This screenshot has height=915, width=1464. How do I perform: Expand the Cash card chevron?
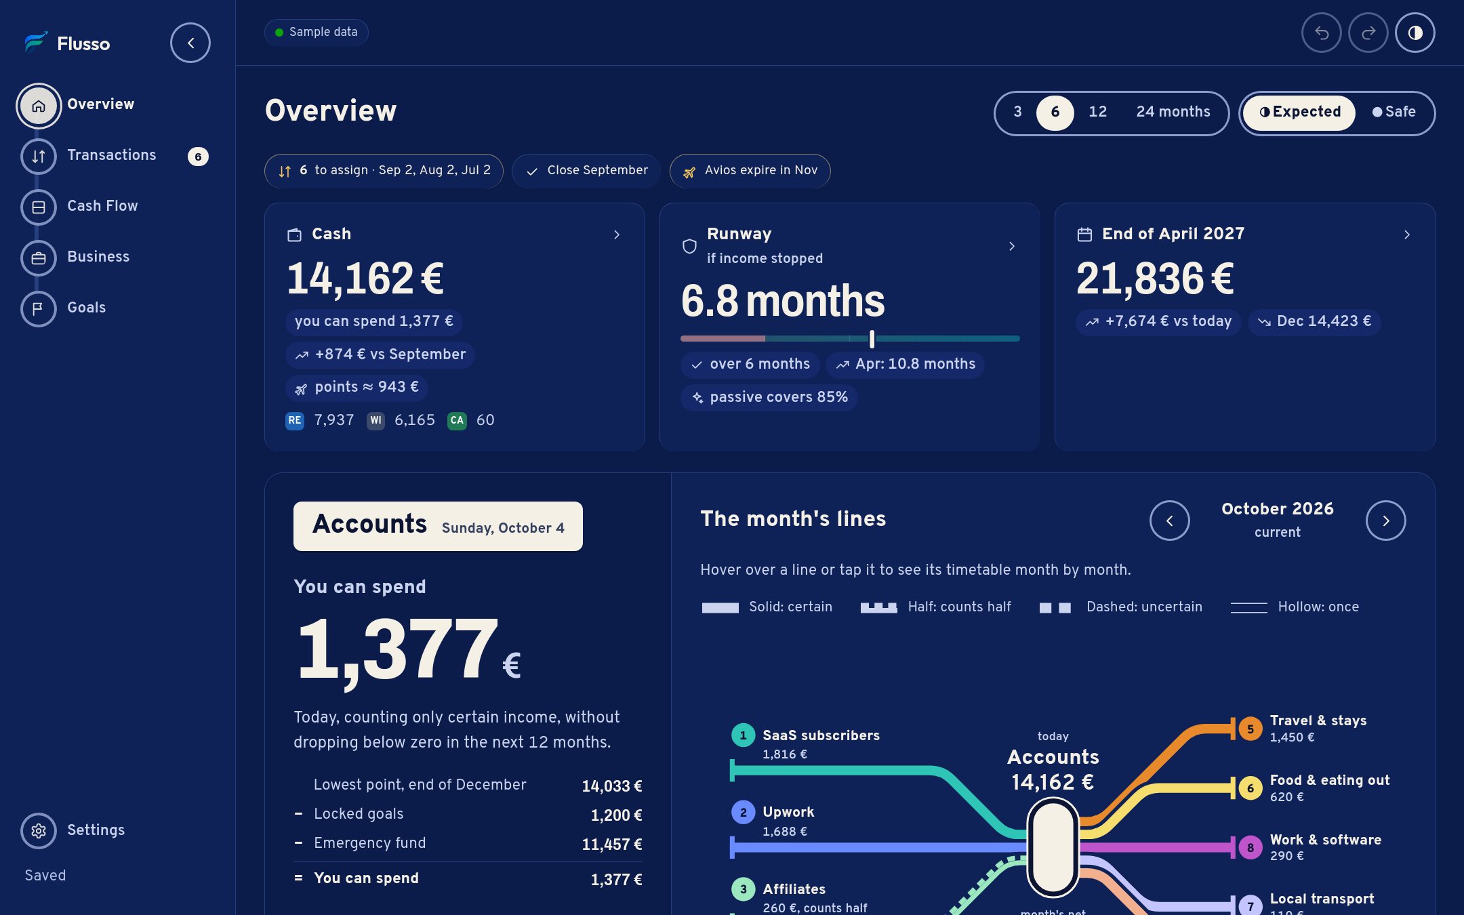[x=617, y=235]
